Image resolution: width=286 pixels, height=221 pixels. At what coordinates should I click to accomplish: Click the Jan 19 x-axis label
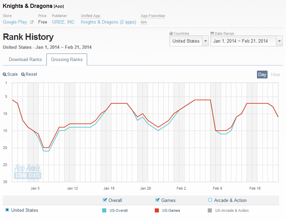(x=109, y=188)
